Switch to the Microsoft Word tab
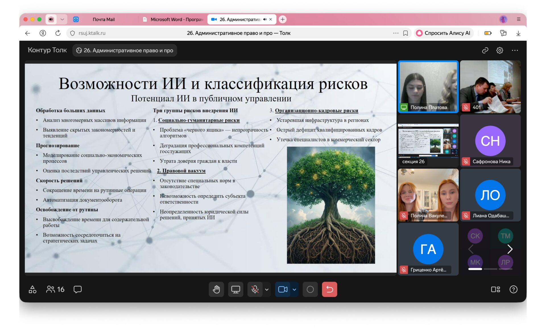The width and height of the screenshot is (546, 328). [173, 19]
